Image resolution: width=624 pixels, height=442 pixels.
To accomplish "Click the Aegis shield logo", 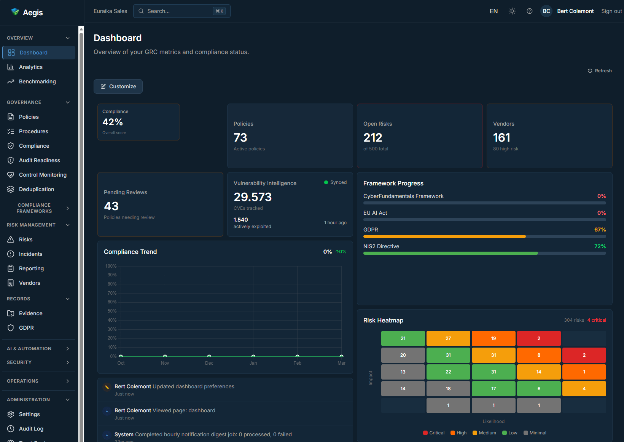I will click(x=15, y=12).
